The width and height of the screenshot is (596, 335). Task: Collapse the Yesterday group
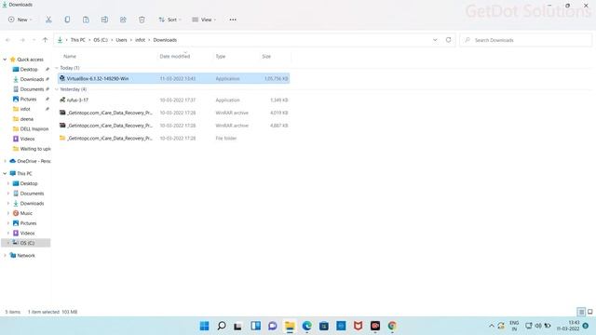click(57, 89)
